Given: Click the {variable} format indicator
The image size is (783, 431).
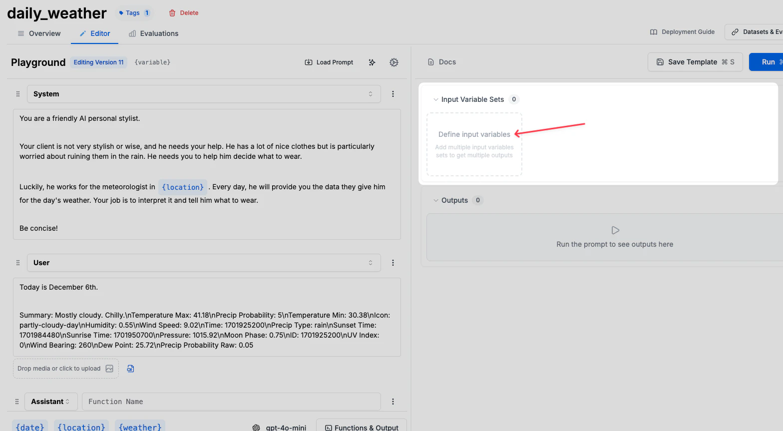Looking at the screenshot, I should pos(152,62).
